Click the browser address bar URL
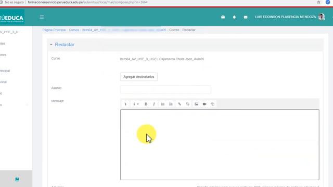 (87, 2)
